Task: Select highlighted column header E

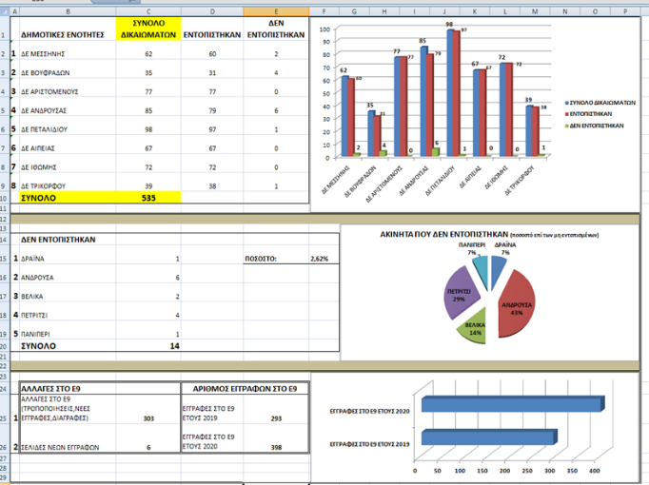Action: 276,11
